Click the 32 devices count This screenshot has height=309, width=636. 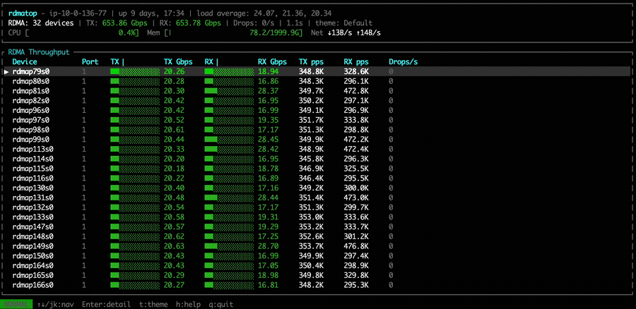[53, 23]
